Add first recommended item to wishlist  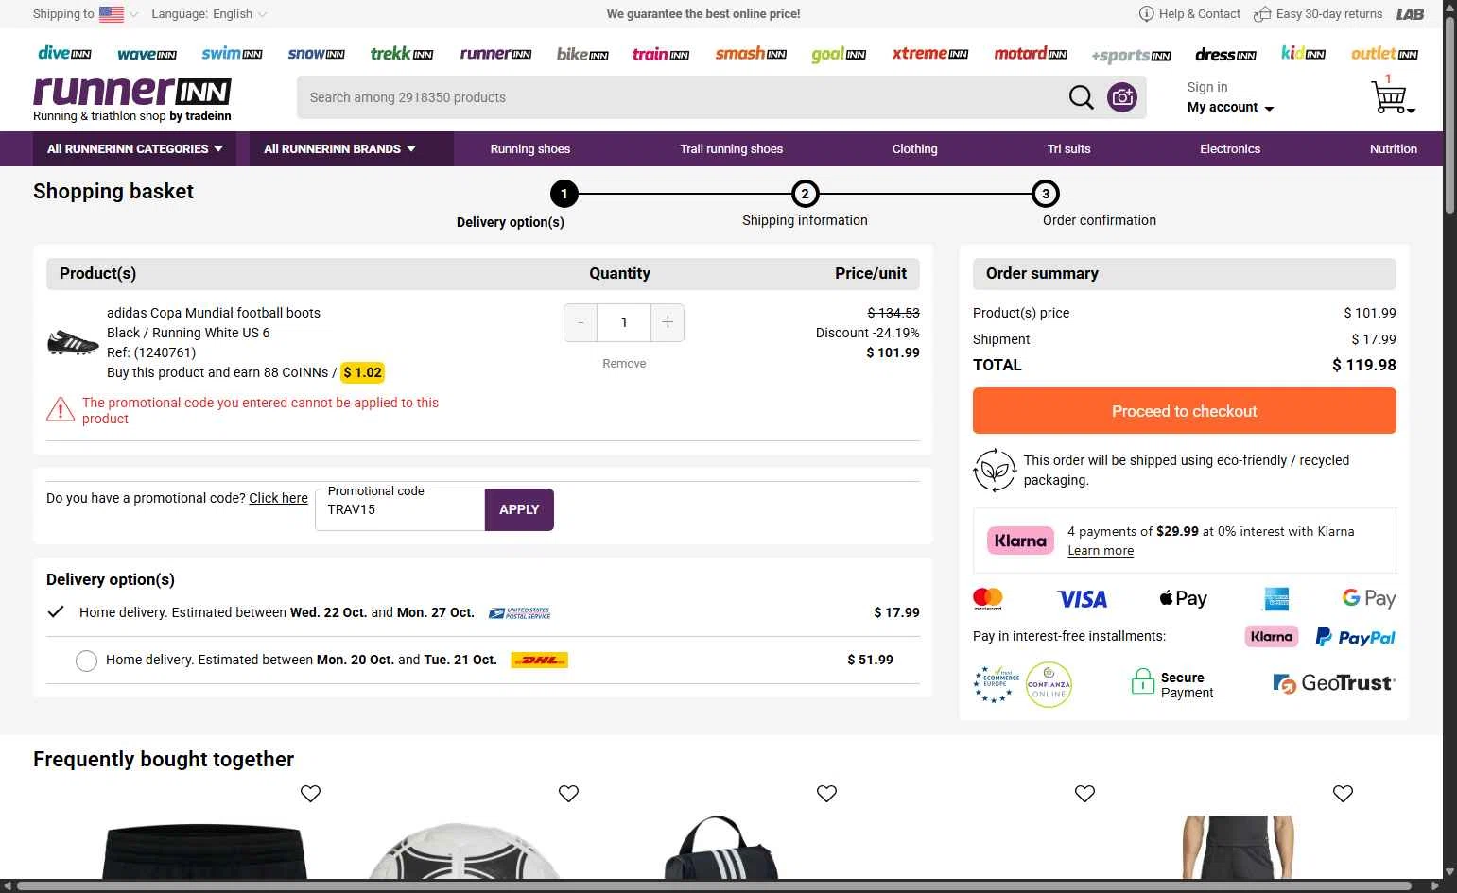(310, 794)
